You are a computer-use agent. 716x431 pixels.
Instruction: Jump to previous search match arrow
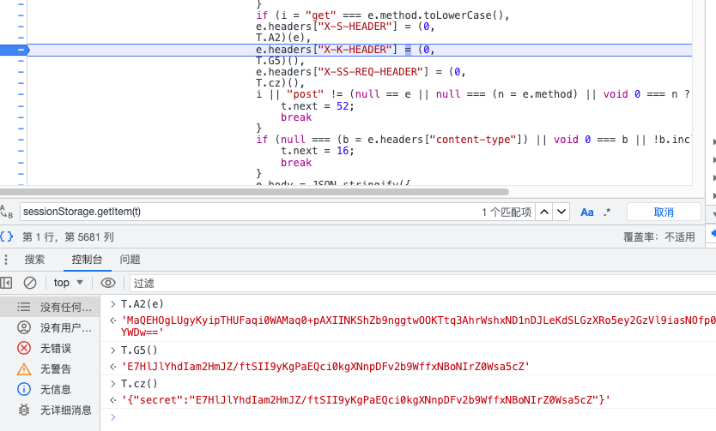[x=543, y=212]
